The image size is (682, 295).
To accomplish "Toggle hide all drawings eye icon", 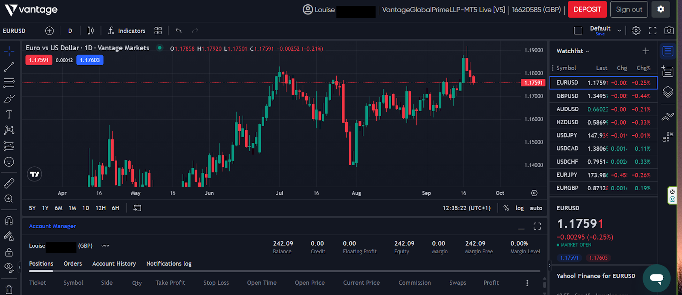I will click(9, 268).
